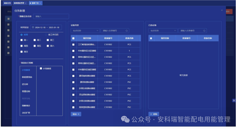
Task: Click the 请输入仪表编号 field in 已选设备
Action: pyautogui.click(x=192, y=31)
